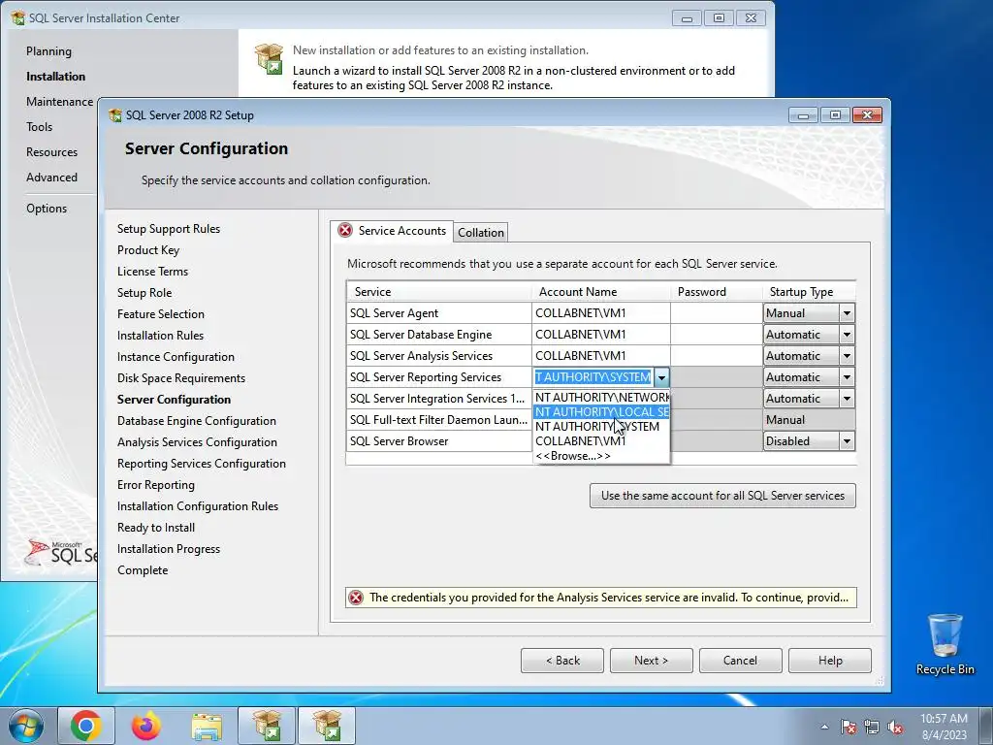The width and height of the screenshot is (993, 745).
Task: Select Installation in Installation Center sidebar
Action: pyautogui.click(x=55, y=76)
